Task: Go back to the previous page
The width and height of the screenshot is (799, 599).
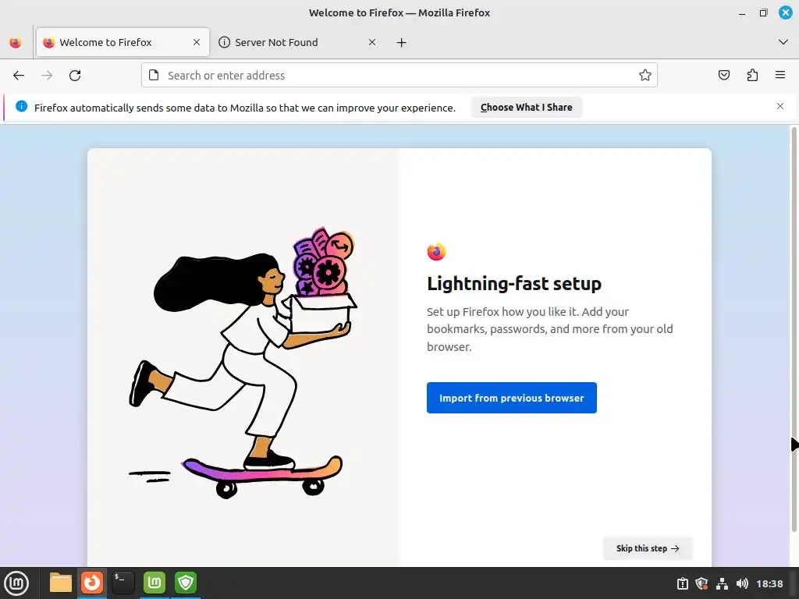Action: 19,76
